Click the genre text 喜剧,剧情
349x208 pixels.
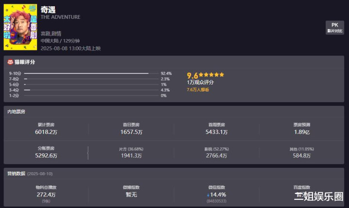click(51, 34)
